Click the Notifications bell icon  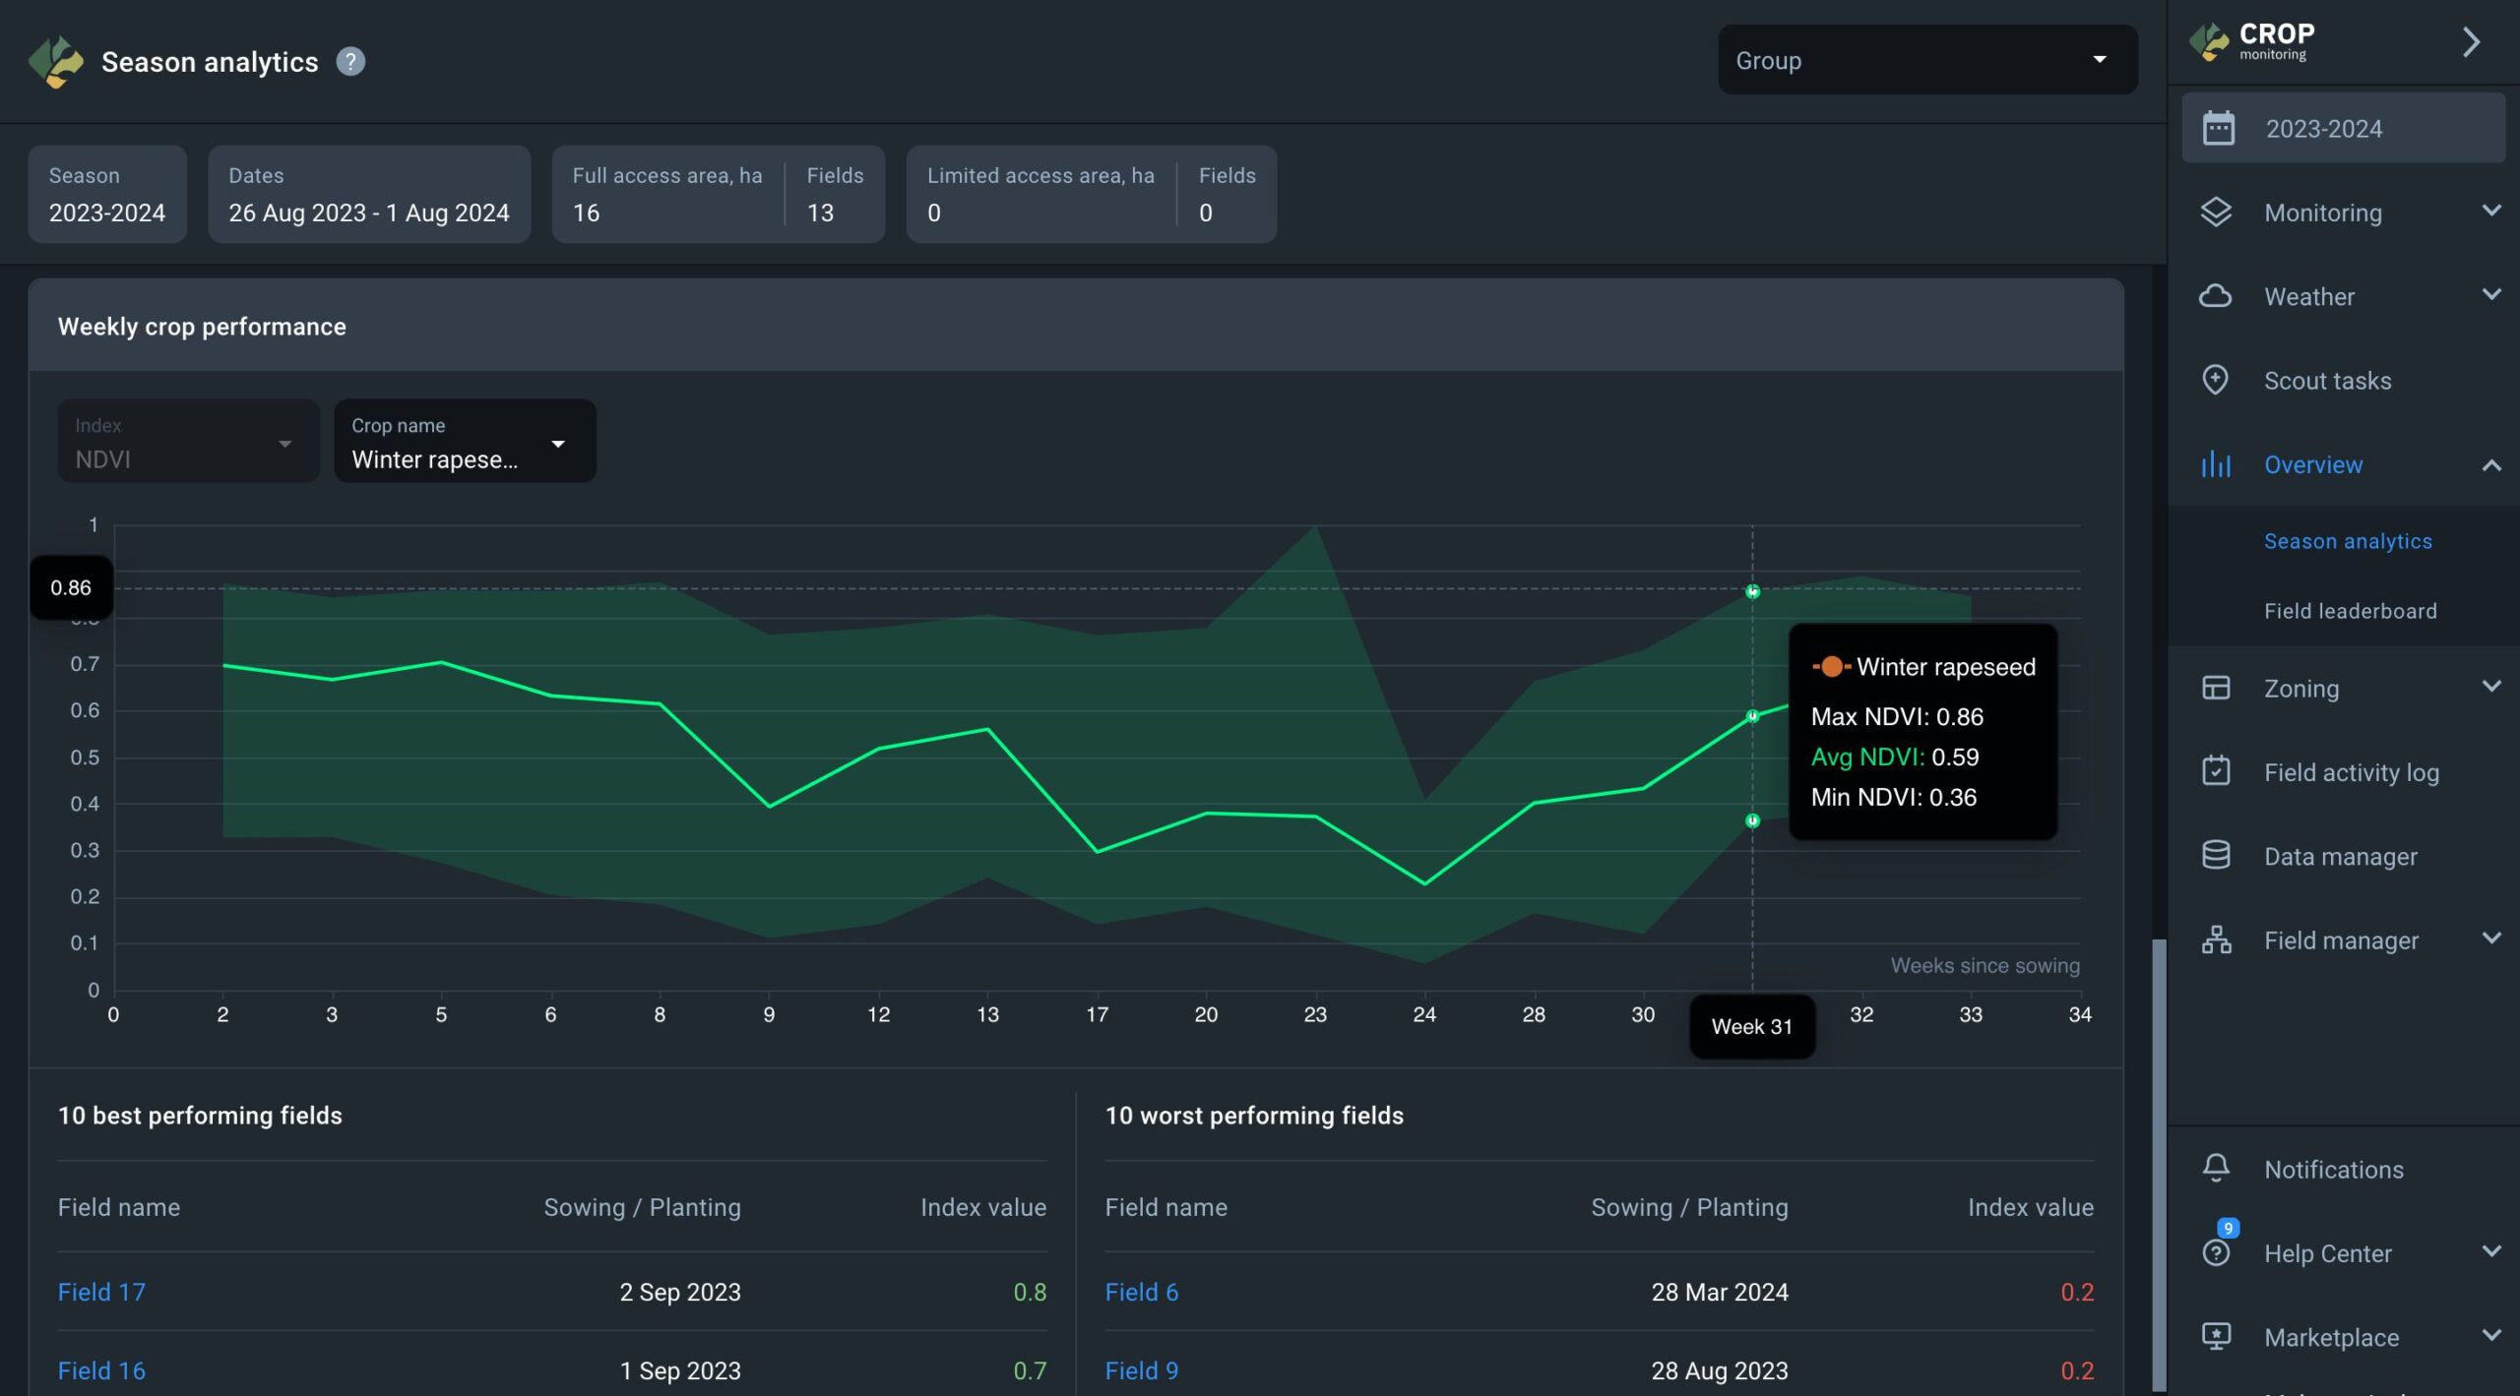2216,1169
